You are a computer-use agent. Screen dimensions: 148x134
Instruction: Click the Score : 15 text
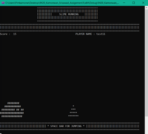8,34
